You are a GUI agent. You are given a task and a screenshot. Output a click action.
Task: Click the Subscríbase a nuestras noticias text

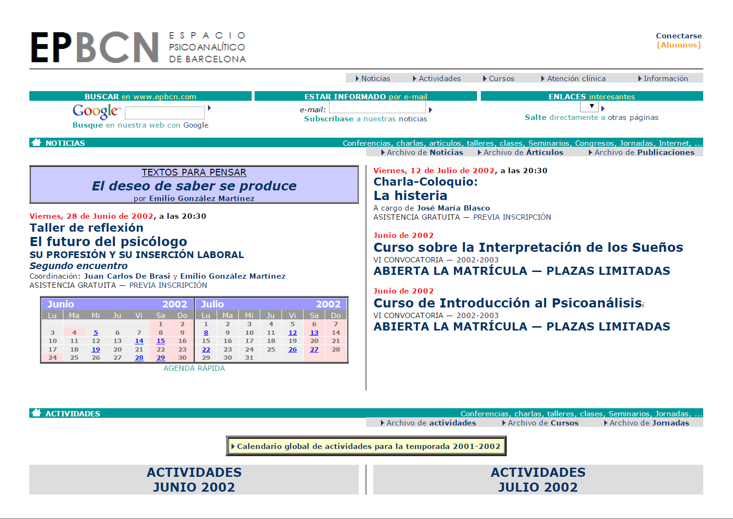[366, 118]
